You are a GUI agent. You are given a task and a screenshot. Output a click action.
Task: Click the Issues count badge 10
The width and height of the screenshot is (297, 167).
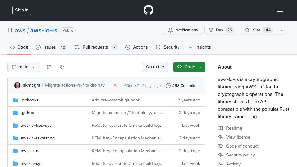63,47
